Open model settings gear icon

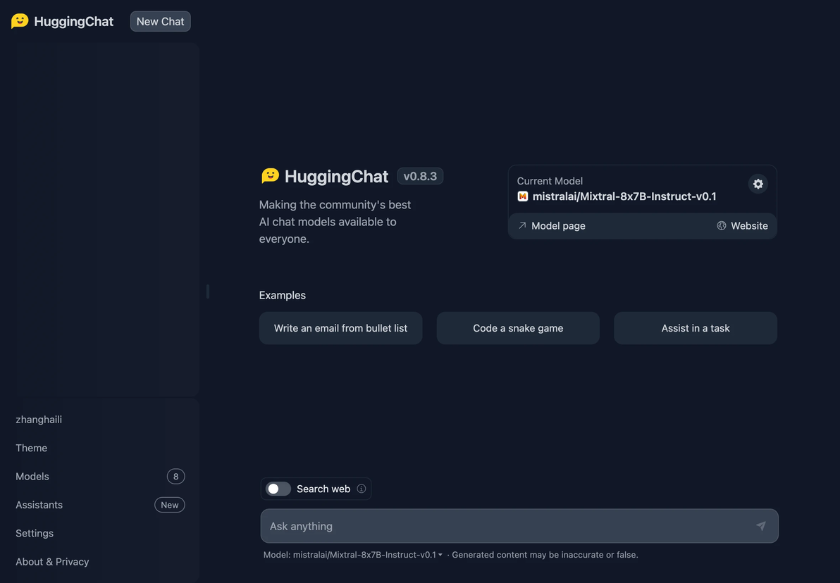click(758, 184)
